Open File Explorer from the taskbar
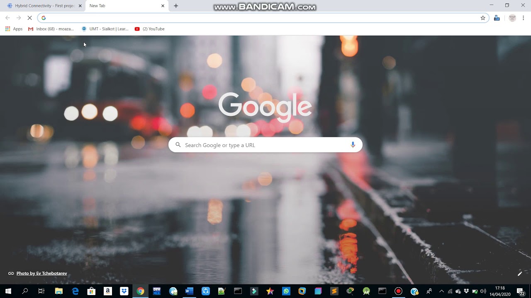The height and width of the screenshot is (298, 531). [58, 291]
